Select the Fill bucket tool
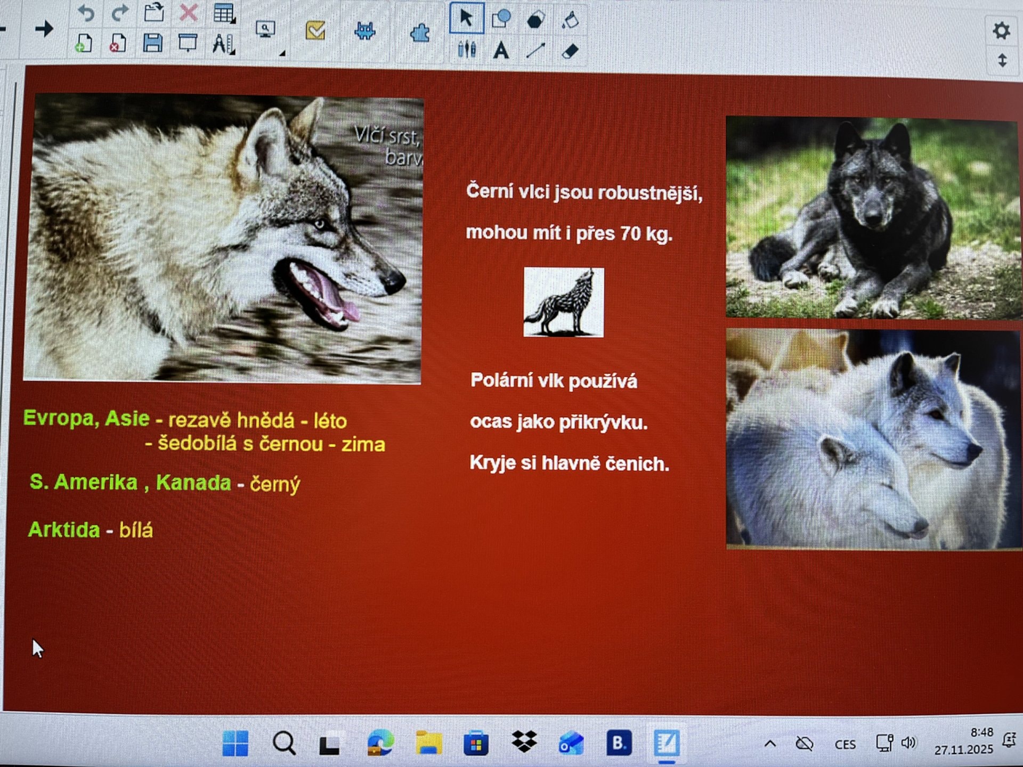The width and height of the screenshot is (1023, 767). [570, 20]
